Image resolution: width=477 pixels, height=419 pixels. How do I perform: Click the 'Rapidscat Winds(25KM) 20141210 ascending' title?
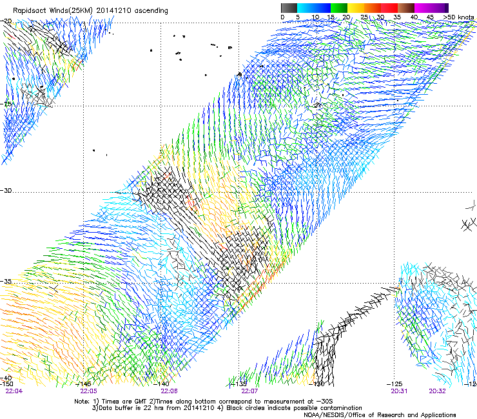tap(90, 11)
